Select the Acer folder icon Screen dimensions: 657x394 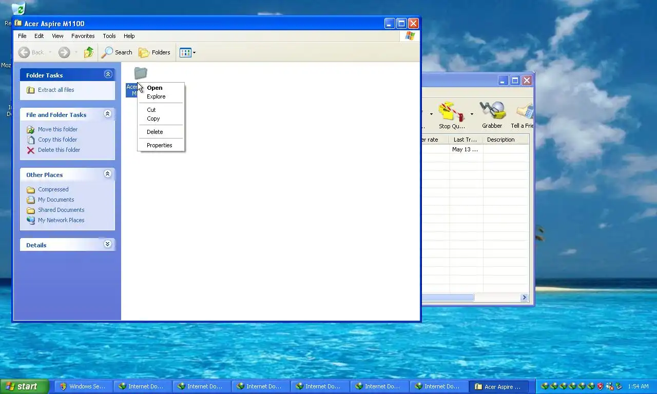[x=141, y=73]
